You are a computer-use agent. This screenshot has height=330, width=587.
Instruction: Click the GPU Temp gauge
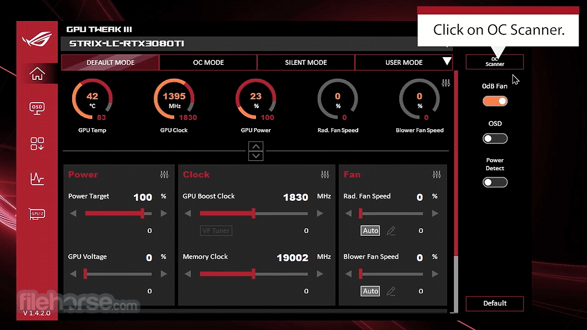click(x=92, y=99)
